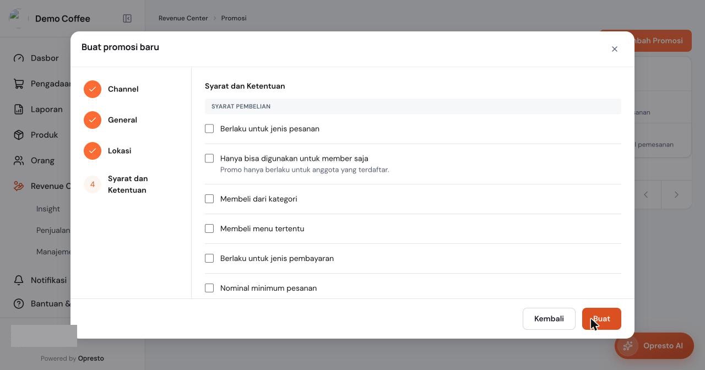Viewport: 705px width, 370px height.
Task: Go to previous page arrow in background list
Action: pyautogui.click(x=646, y=194)
